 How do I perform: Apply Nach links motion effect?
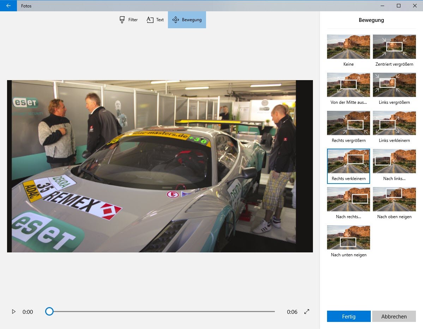394,161
